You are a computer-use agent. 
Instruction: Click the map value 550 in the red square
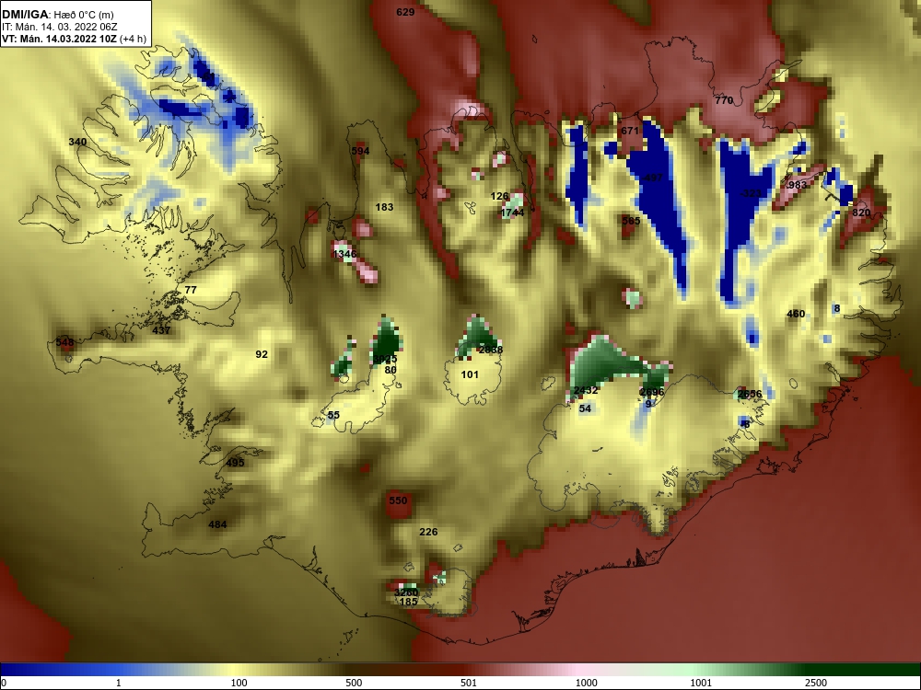pyautogui.click(x=398, y=500)
